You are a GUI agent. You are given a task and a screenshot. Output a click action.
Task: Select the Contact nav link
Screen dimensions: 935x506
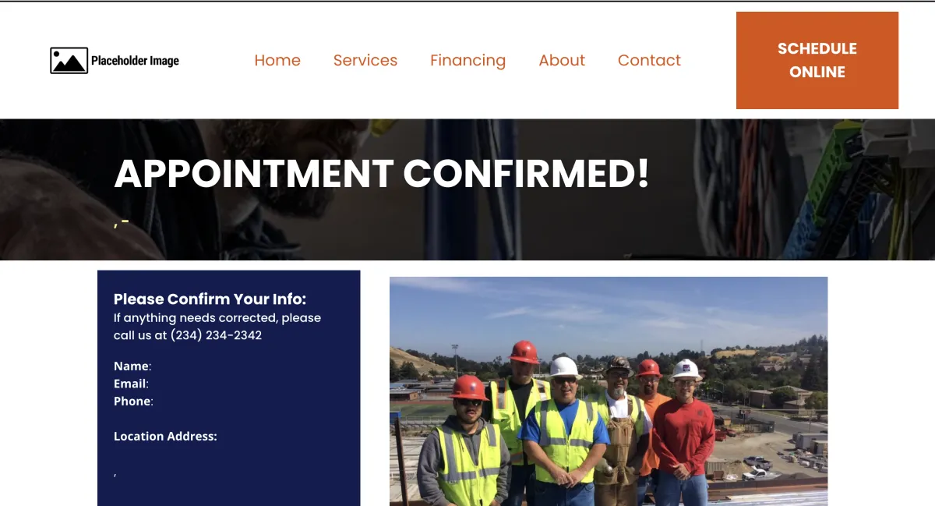click(x=649, y=60)
